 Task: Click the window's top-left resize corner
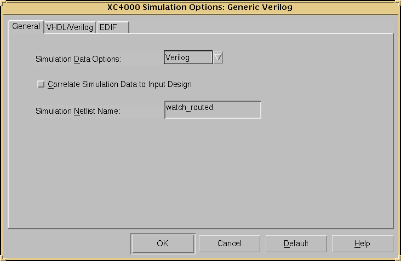3,3
